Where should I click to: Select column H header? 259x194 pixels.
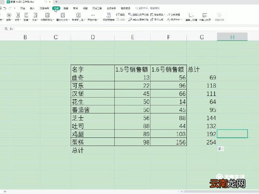232,37
